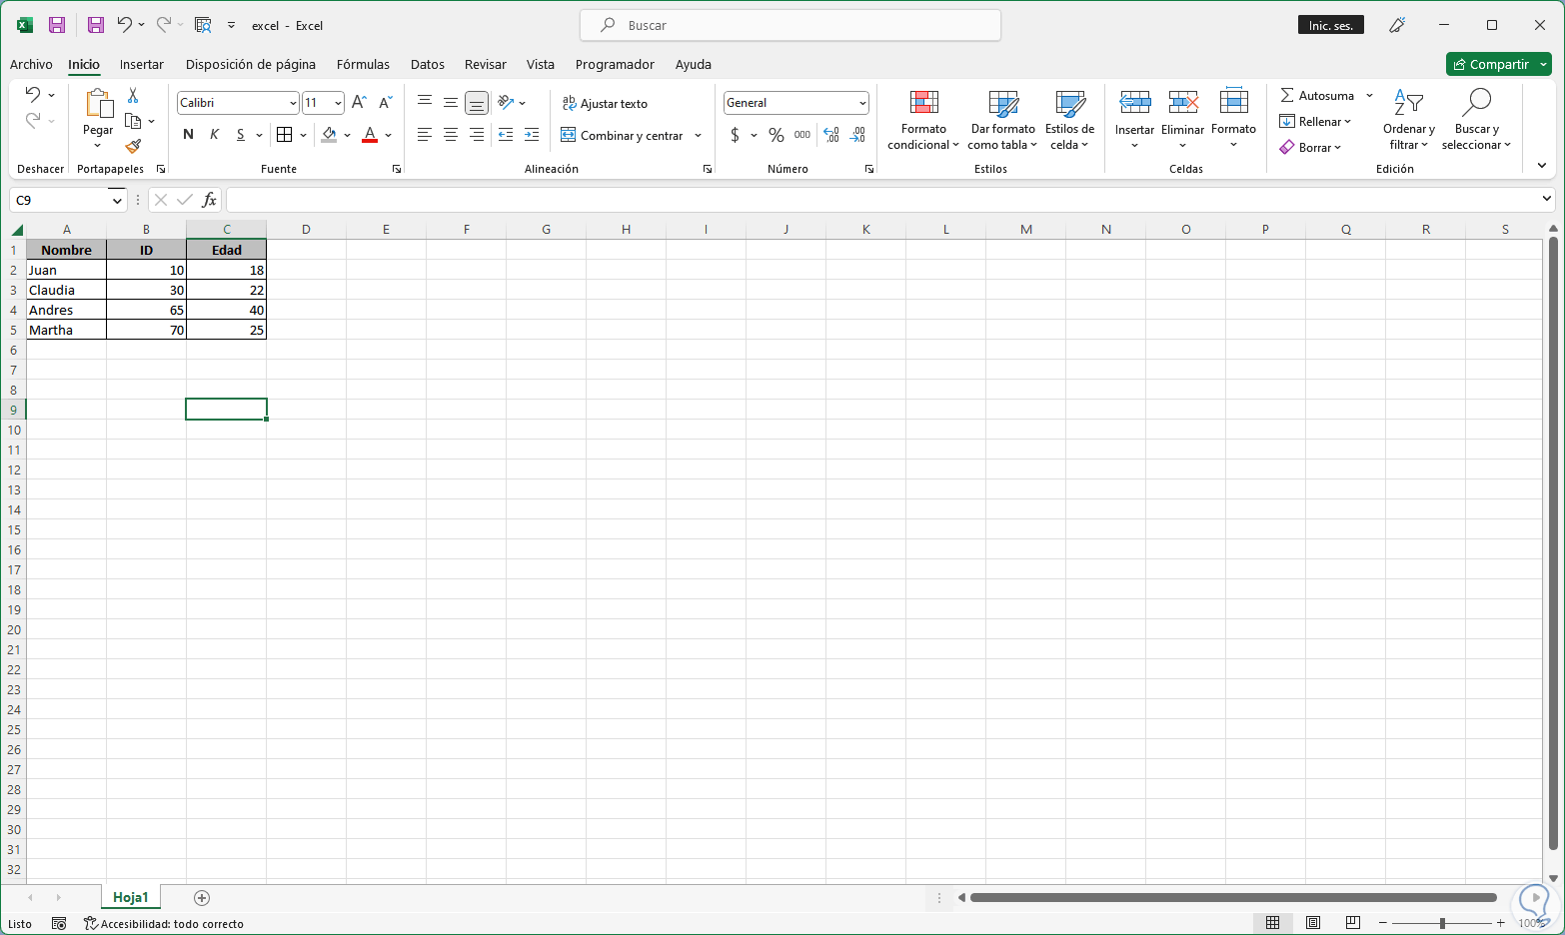Image resolution: width=1565 pixels, height=935 pixels.
Task: Switch to Page Layout view button
Action: click(x=1313, y=923)
